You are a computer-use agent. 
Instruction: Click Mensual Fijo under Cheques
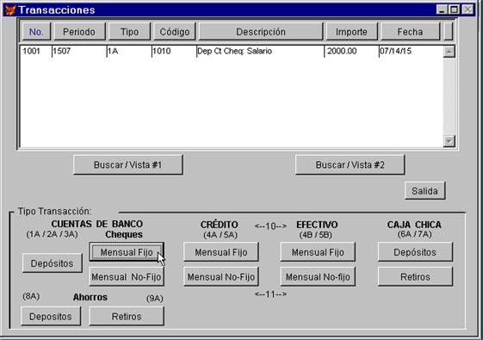pos(127,252)
